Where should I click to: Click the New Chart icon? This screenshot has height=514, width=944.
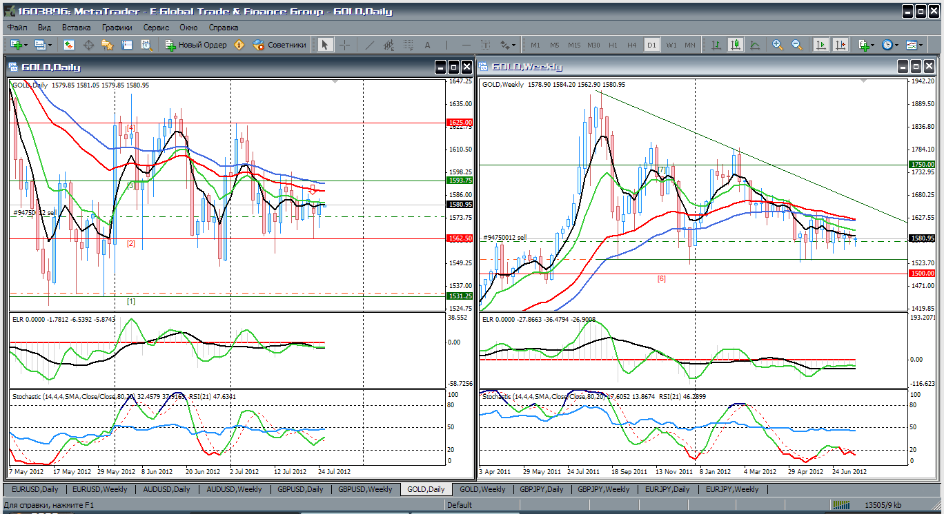pyautogui.click(x=16, y=45)
